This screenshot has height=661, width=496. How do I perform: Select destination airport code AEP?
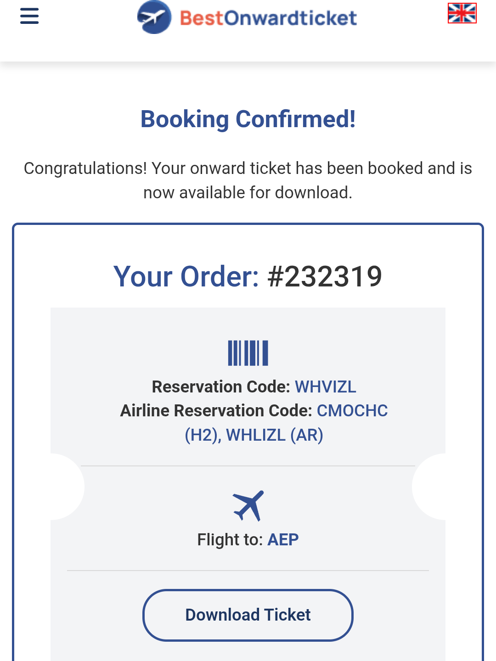click(x=283, y=540)
